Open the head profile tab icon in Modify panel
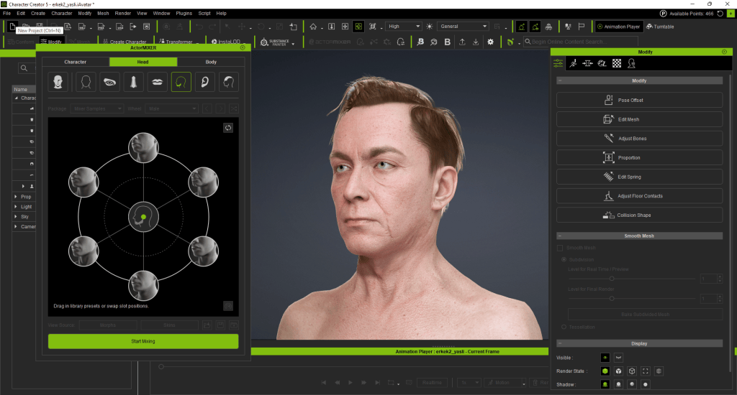737x395 pixels. (x=631, y=63)
